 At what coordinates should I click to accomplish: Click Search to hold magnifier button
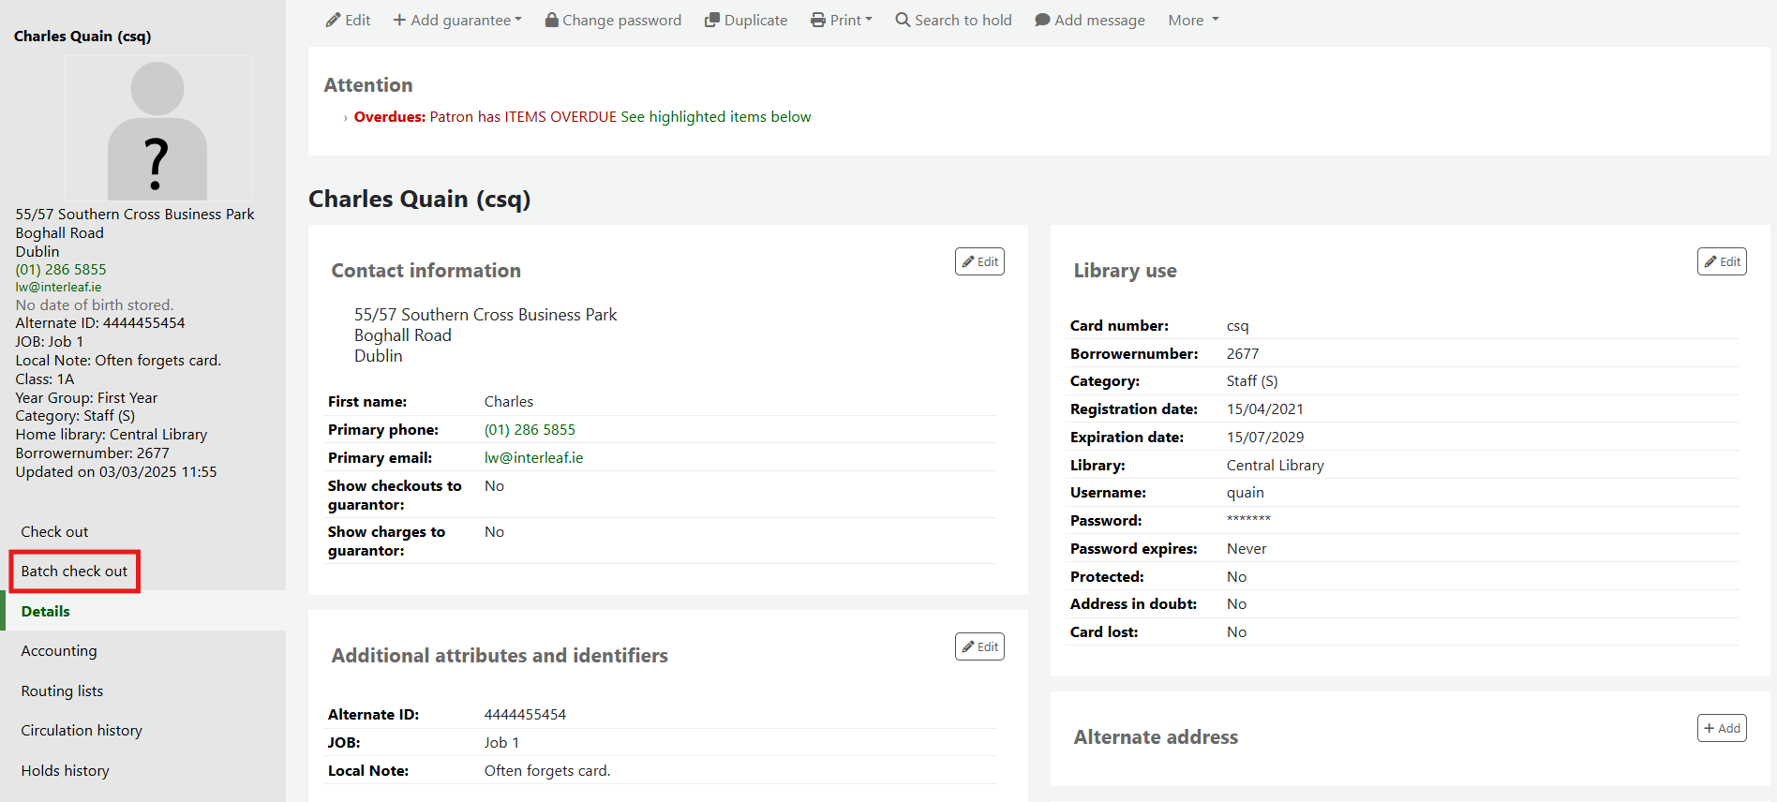[953, 20]
